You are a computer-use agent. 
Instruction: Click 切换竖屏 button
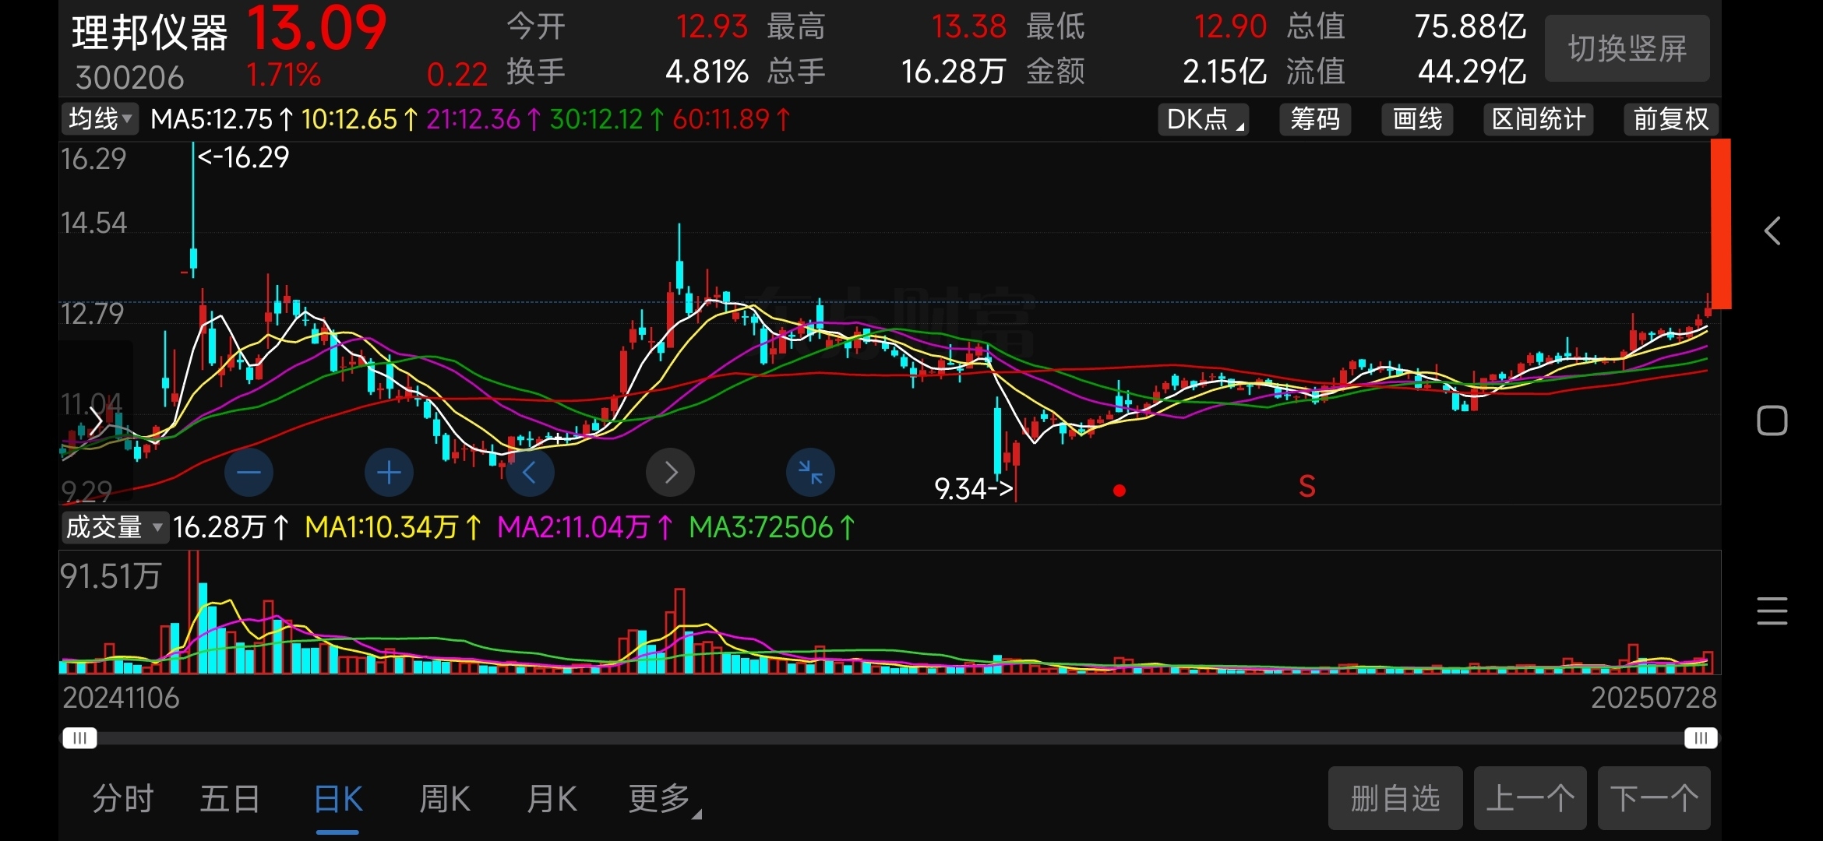pos(1627,48)
